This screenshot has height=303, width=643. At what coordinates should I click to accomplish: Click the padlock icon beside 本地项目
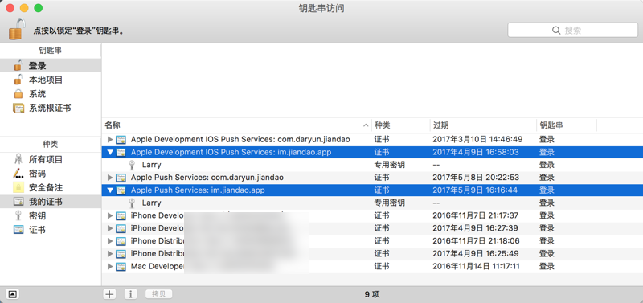[18, 79]
